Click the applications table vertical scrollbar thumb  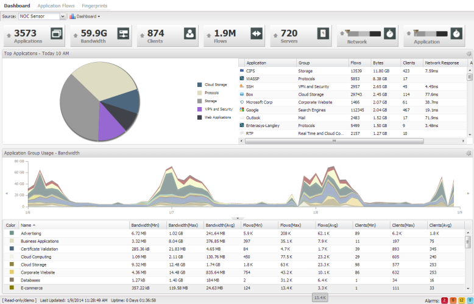(x=470, y=77)
